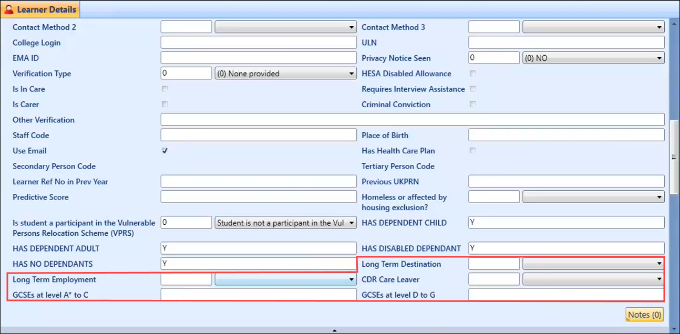This screenshot has height=334, width=680.
Task: Click the VPRS code field
Action: [187, 223]
